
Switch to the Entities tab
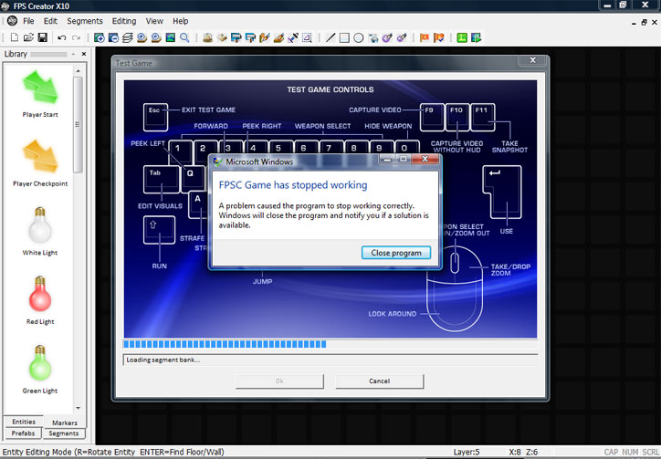24,422
